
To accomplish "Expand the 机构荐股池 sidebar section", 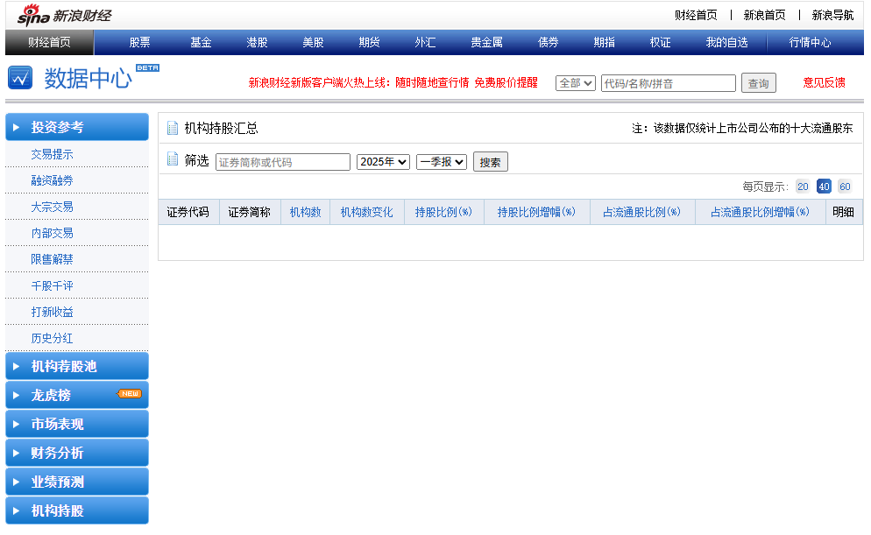I will 77,366.
